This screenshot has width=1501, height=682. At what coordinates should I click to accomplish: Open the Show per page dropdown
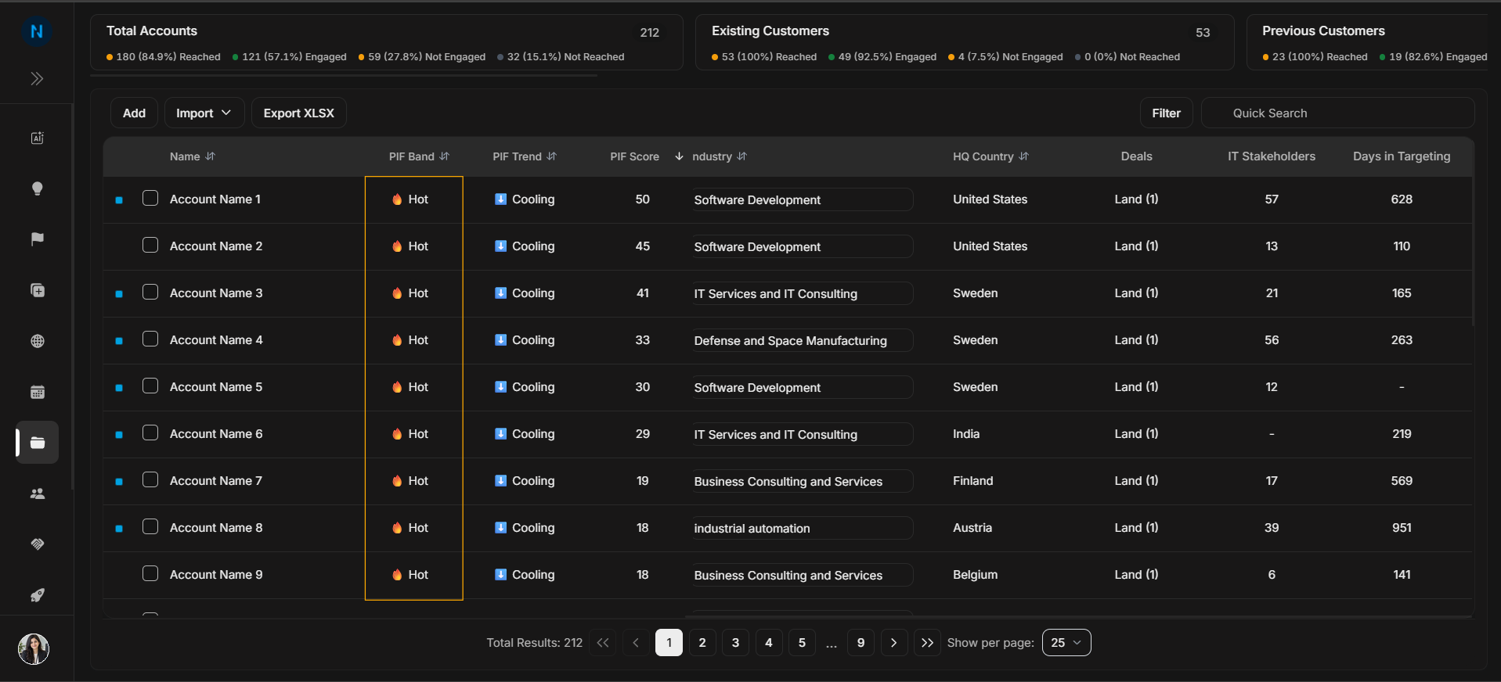point(1066,643)
